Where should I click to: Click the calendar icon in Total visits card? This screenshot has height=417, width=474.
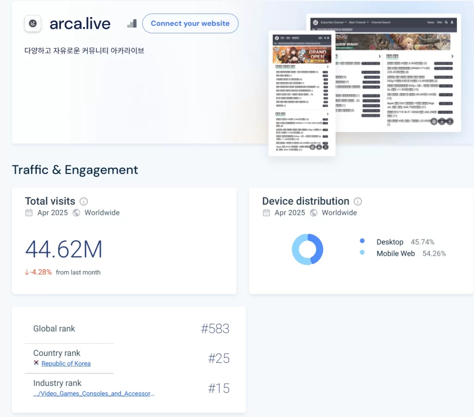(29, 213)
